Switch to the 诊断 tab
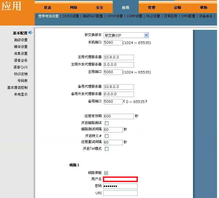This screenshot has height=198, width=219. 177,8
